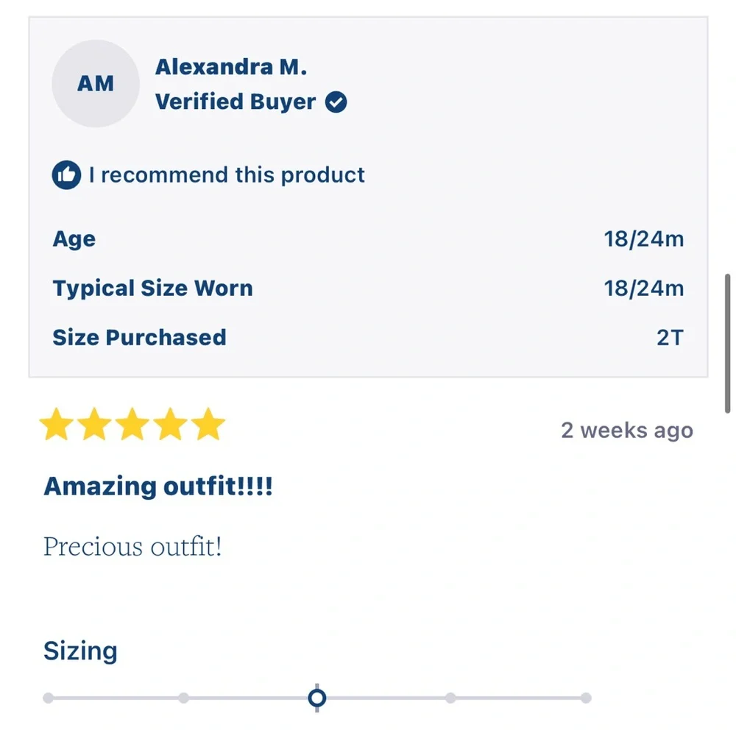Click the second dot on Sizing slider
736x736 pixels.
[183, 698]
